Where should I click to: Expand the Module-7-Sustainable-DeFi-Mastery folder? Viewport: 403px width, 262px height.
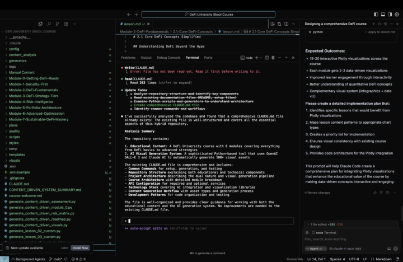39,119
